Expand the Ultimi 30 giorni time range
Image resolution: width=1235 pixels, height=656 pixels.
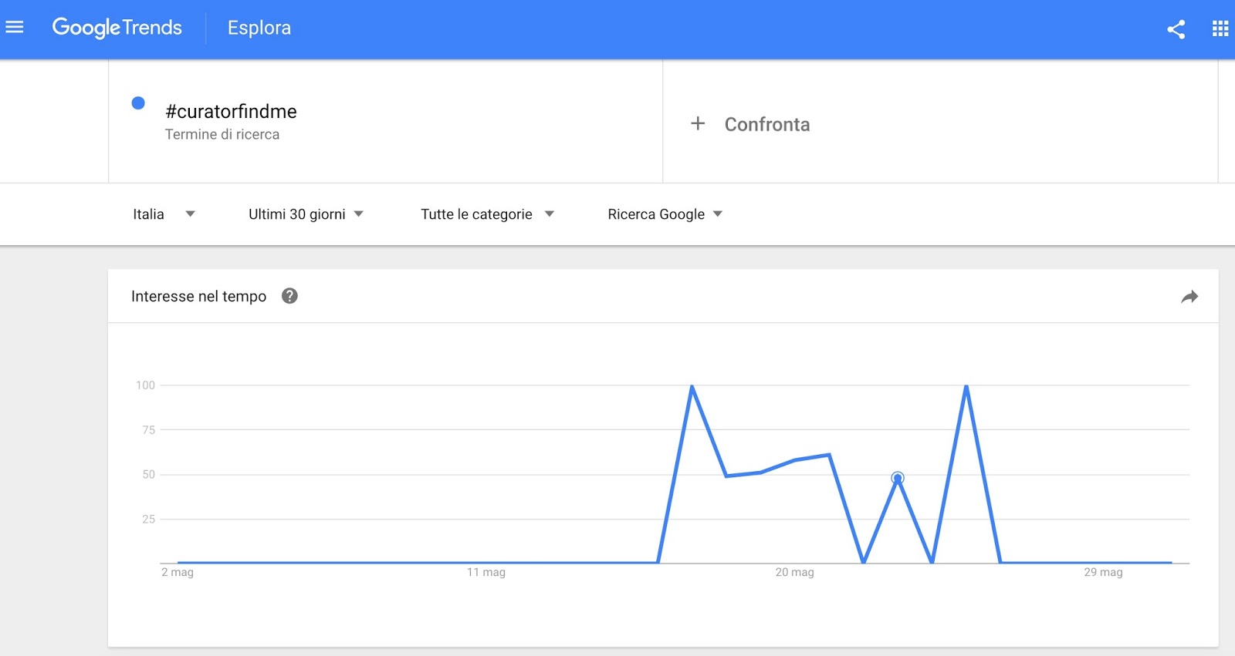click(x=306, y=214)
